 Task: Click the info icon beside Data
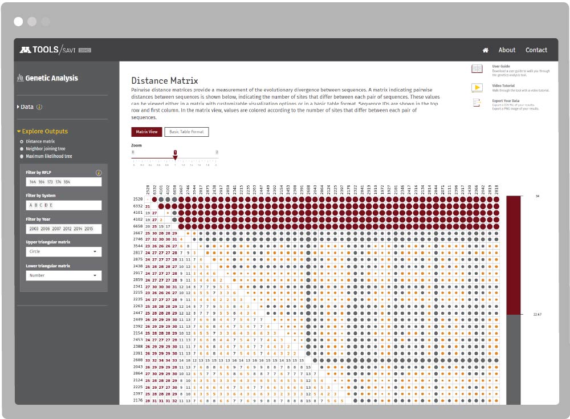(x=39, y=107)
